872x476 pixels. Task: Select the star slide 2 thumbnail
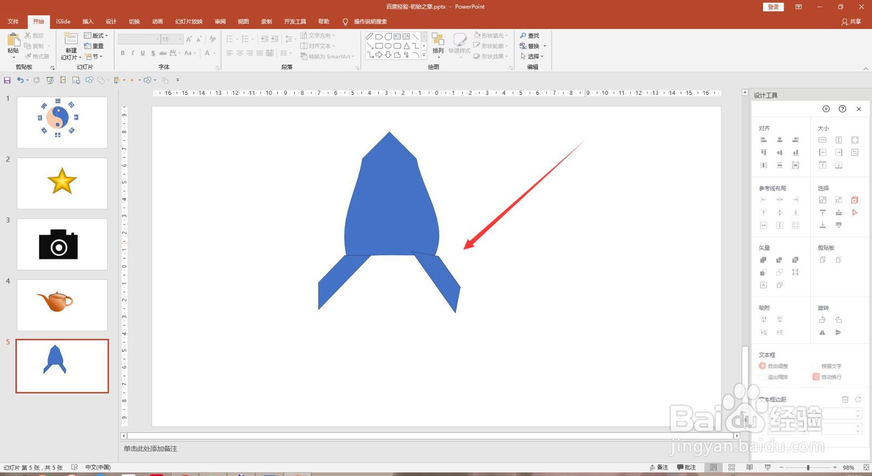coord(62,183)
